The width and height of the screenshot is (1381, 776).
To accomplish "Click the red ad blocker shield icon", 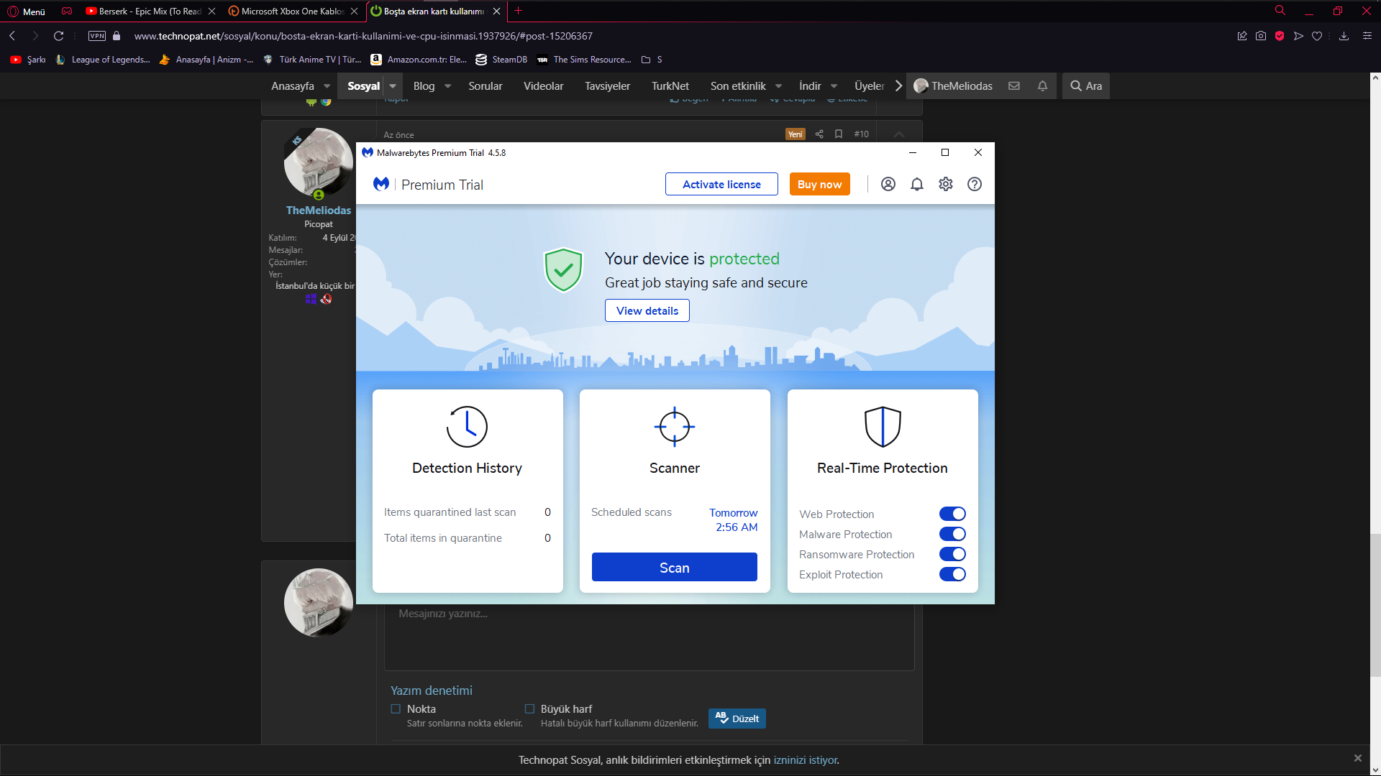I will tap(1280, 36).
